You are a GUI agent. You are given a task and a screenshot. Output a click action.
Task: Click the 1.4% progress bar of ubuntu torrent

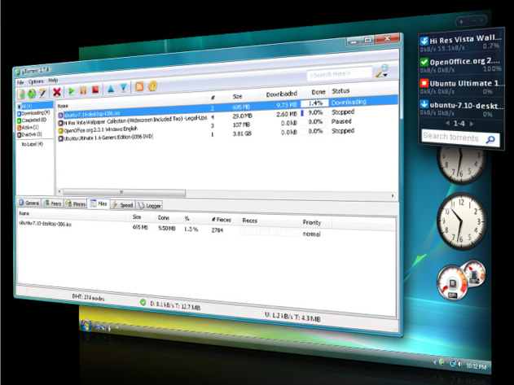tap(314, 103)
